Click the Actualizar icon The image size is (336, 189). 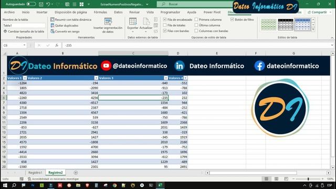point(146,22)
